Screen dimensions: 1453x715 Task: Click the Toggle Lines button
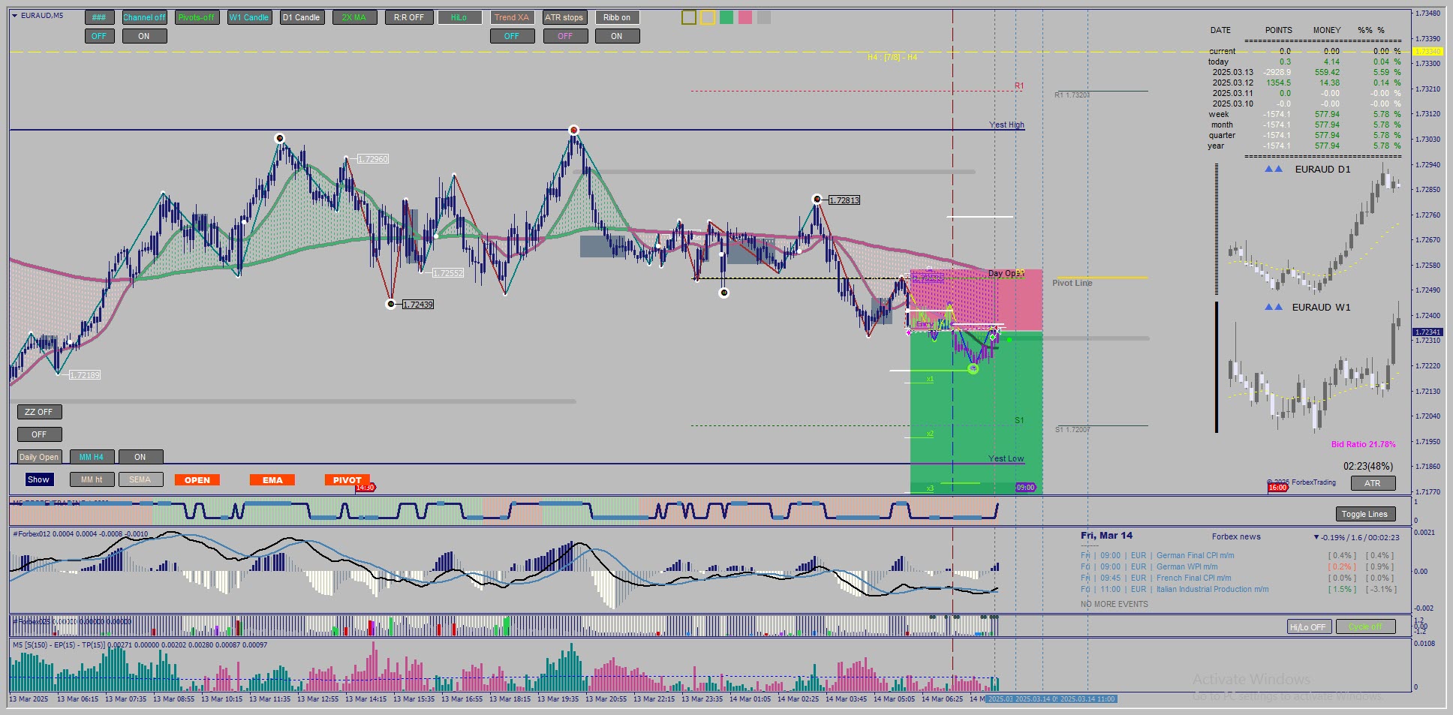tap(1364, 514)
